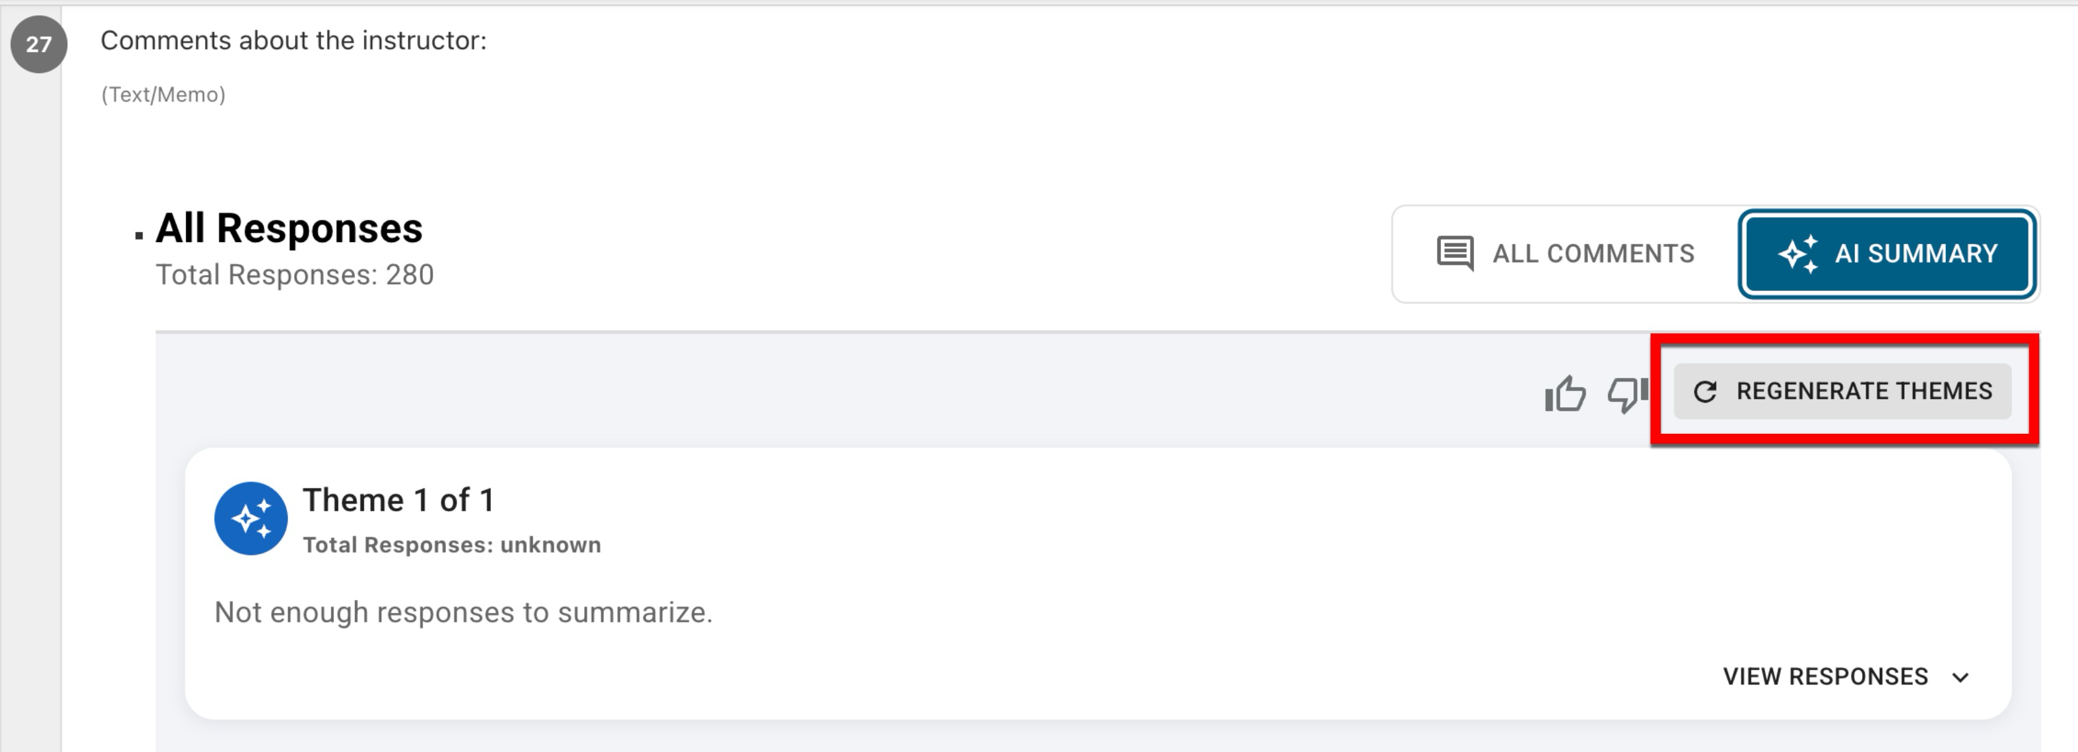2078x752 pixels.
Task: Click the Not enough responses to summarize message
Action: click(463, 613)
